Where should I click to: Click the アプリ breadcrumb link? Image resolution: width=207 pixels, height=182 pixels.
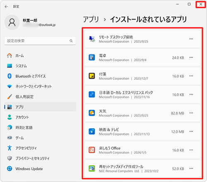click(x=91, y=20)
